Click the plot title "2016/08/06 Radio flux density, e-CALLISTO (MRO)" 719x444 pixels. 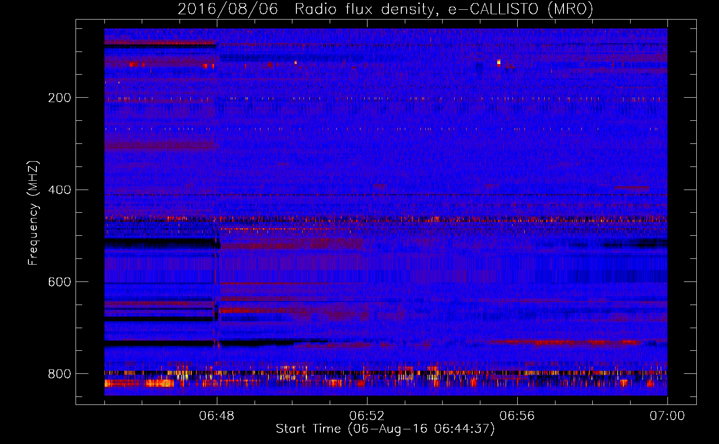point(385,9)
